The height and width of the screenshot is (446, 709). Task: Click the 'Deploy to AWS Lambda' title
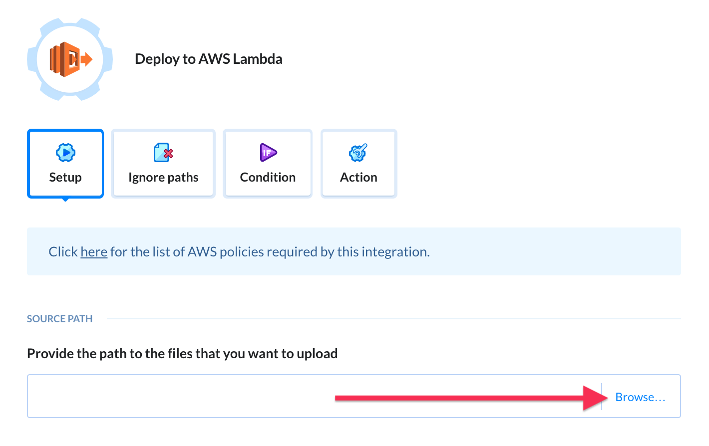[209, 59]
